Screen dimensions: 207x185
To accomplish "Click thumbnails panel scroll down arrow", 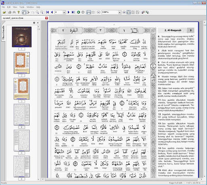I will (x=38, y=179).
